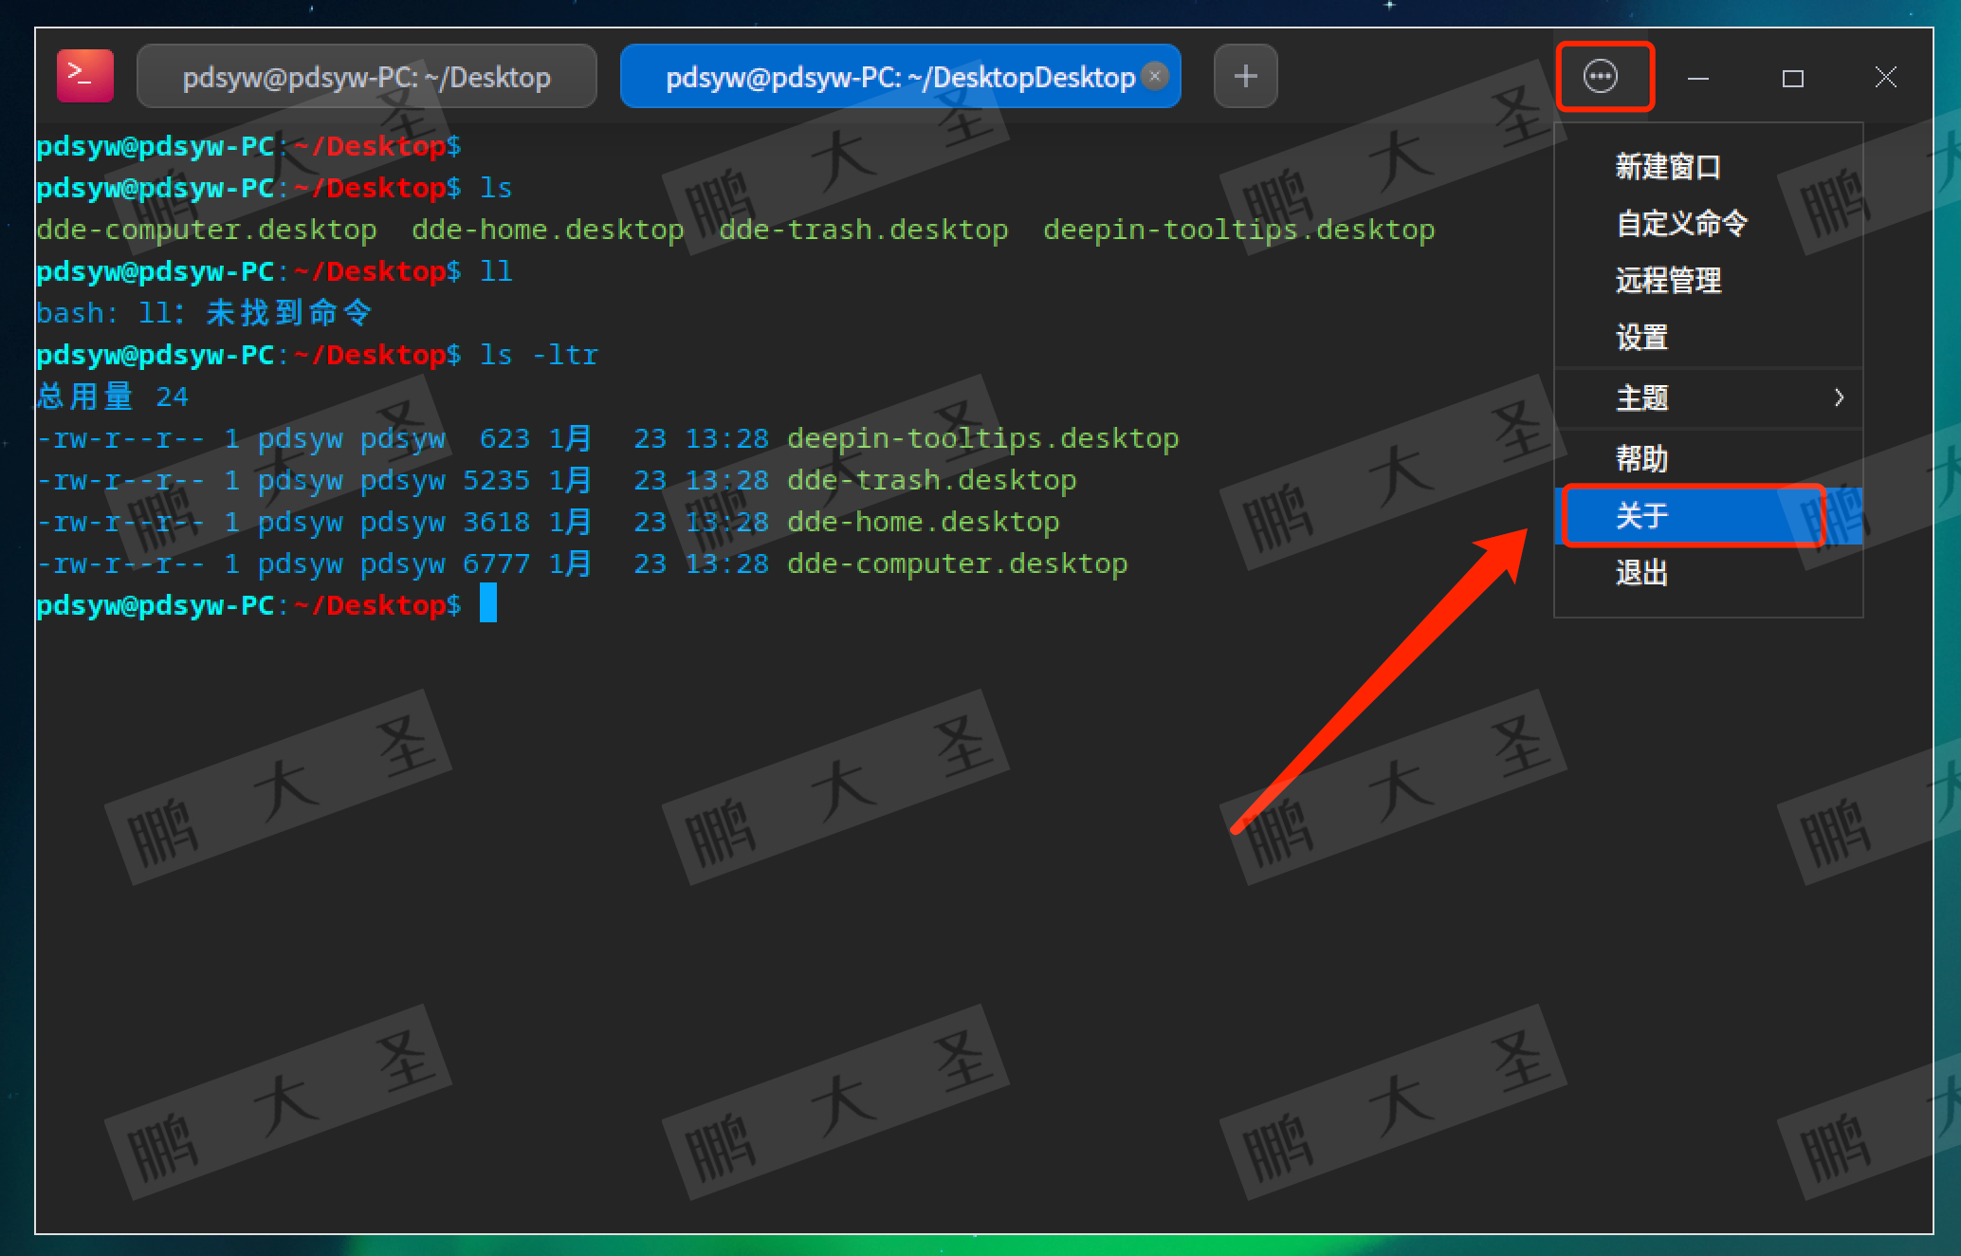Open 自定义命令 menu entry
The width and height of the screenshot is (1961, 1256).
[1681, 224]
